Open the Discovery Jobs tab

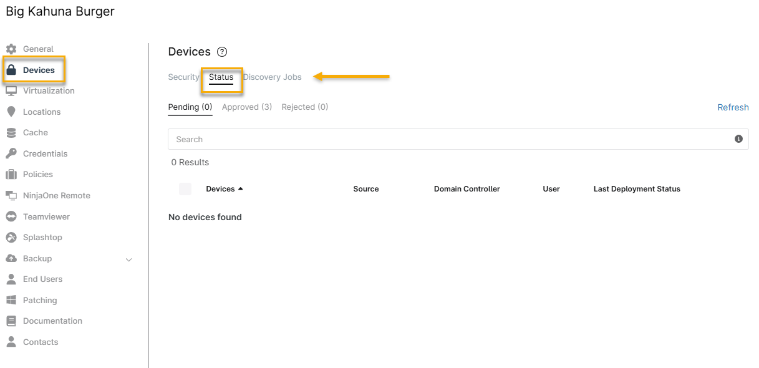tap(272, 77)
